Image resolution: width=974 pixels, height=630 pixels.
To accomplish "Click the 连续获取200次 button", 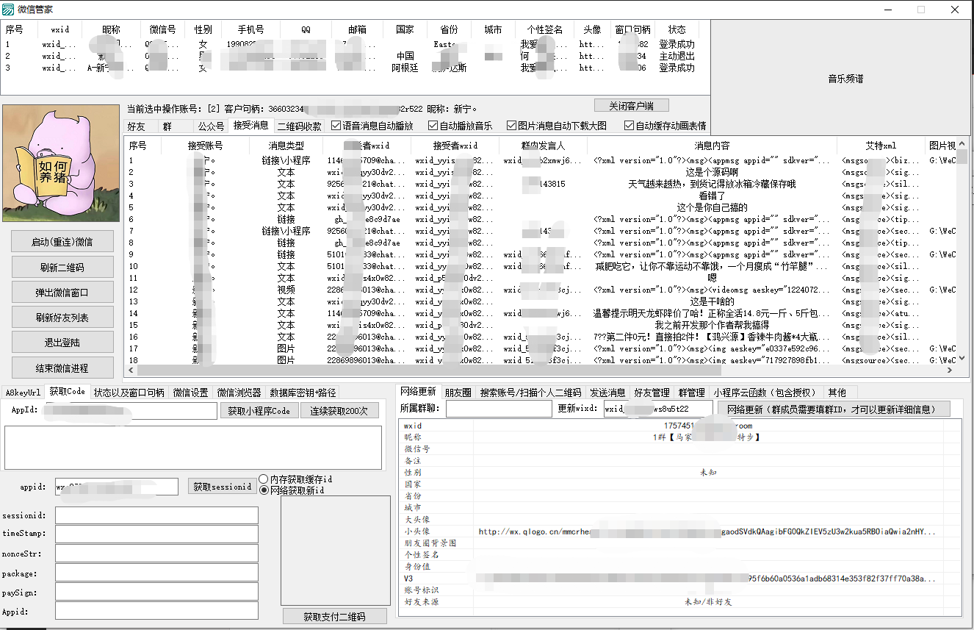I will (x=339, y=410).
